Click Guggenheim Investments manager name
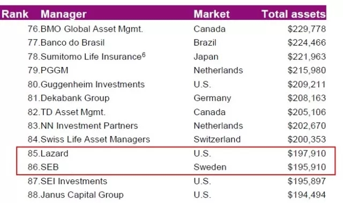Viewport: 343px width, 203px height. tap(93, 84)
